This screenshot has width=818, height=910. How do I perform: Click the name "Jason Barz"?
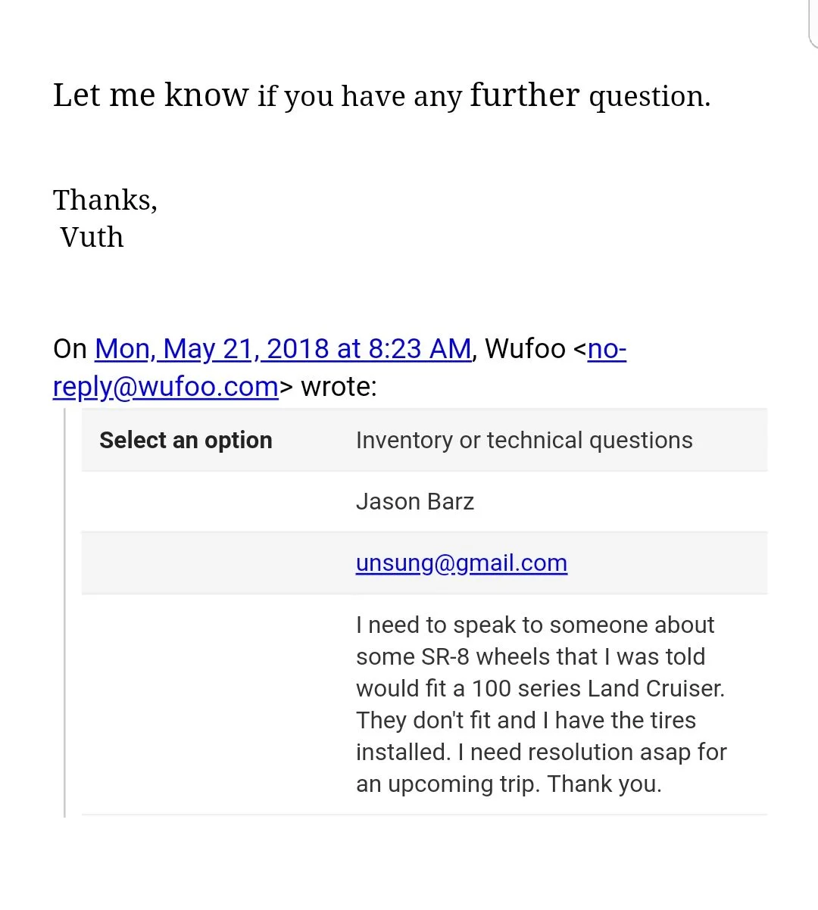click(415, 502)
